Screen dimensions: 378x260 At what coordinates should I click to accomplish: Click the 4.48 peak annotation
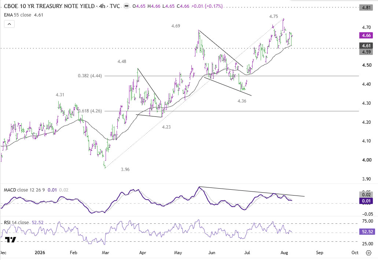click(x=122, y=62)
